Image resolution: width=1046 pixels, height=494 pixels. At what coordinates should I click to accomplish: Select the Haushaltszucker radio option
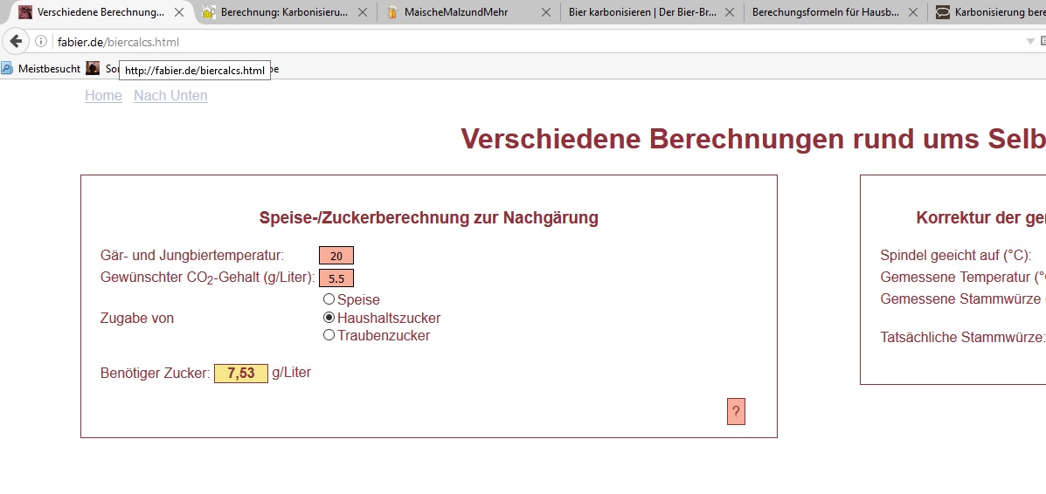coord(329,318)
